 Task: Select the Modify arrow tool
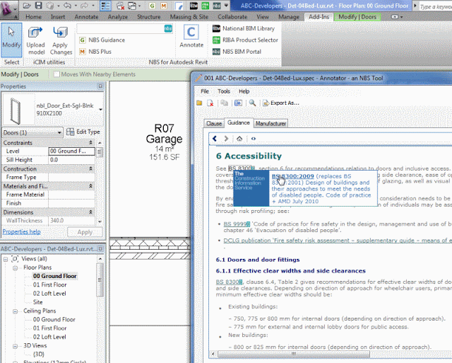11,40
